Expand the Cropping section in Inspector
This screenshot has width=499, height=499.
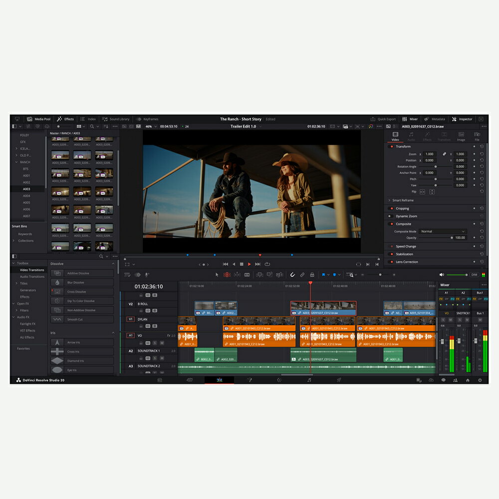tap(402, 209)
